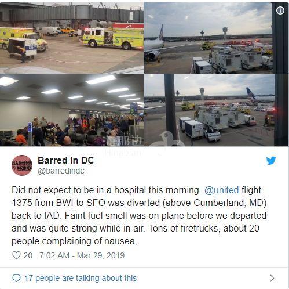
Task: Open the 7:02 AM - Mar 29, 2019 timestamp
Action: click(x=82, y=255)
